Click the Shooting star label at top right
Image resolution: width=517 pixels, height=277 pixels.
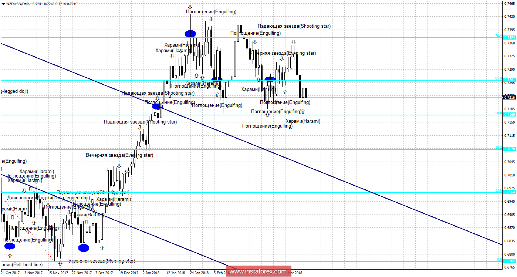point(294,26)
